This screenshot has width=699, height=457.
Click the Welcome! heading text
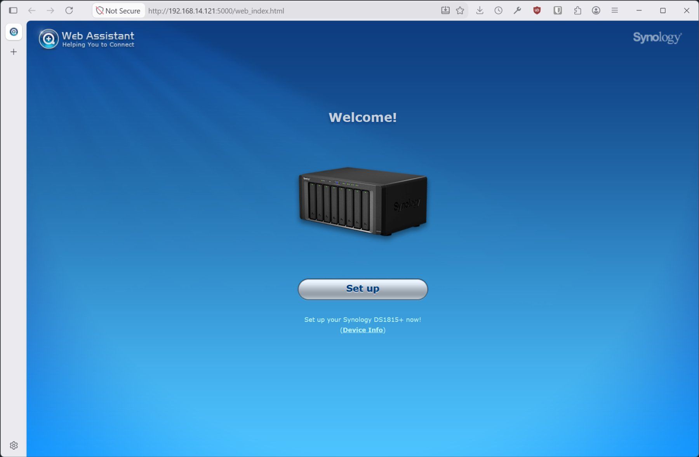[x=363, y=117]
